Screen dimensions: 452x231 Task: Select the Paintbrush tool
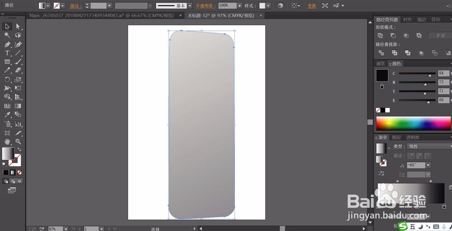pyautogui.click(x=18, y=62)
